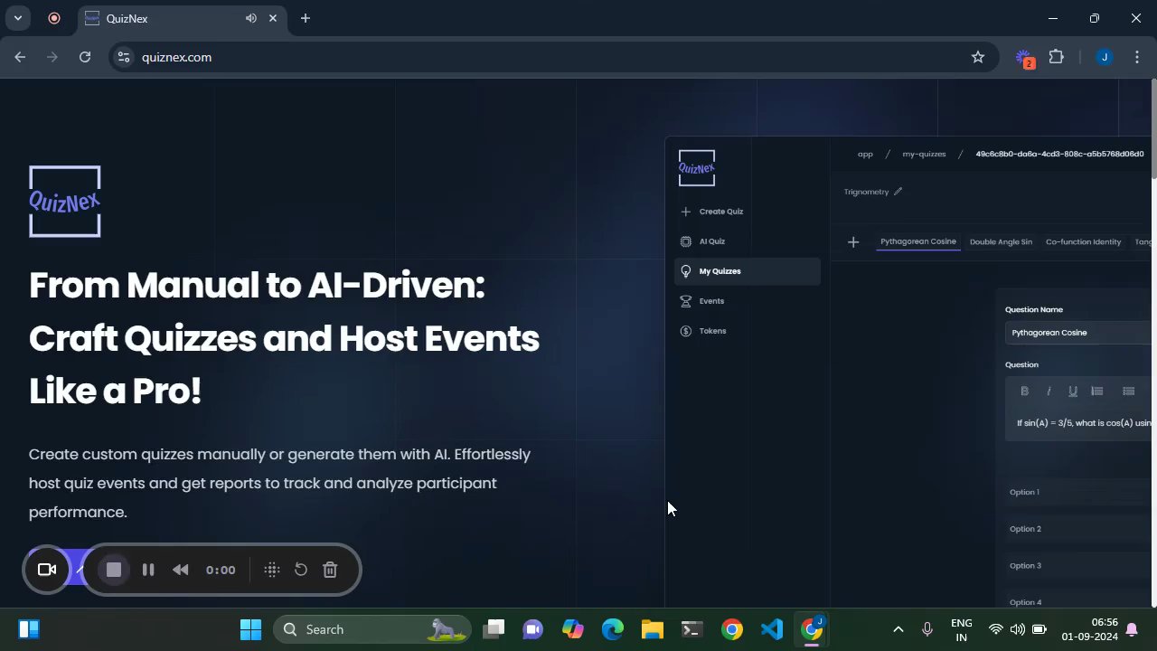Click the taskbar microphone icon
Viewport: 1157px width, 651px height.
(x=927, y=629)
